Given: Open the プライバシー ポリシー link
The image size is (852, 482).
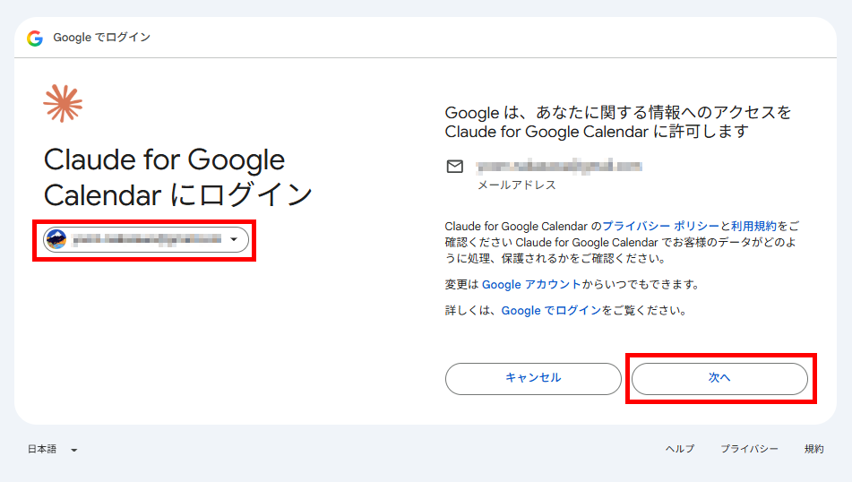Looking at the screenshot, I should tap(661, 226).
